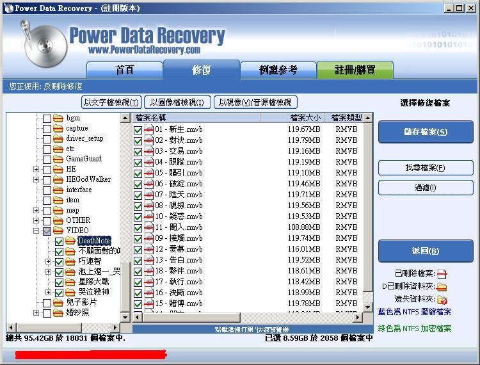Screen dimensions: 480x365
Task: Click the file list vertical scrollbar thumb
Action: pyautogui.click(x=368, y=207)
